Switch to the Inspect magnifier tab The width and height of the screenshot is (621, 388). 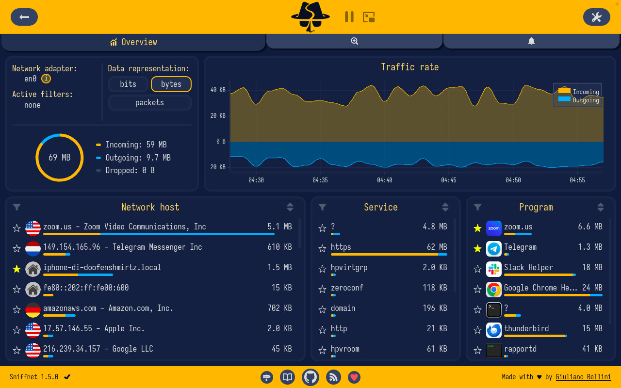pos(354,42)
